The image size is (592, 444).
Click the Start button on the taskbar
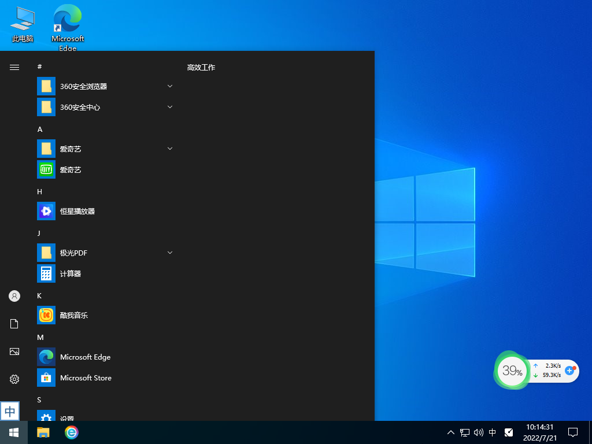13,432
